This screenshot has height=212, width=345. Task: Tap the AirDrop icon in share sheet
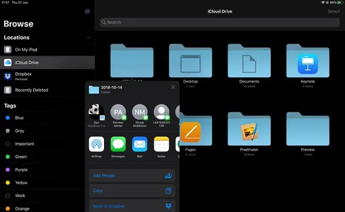tap(96, 144)
